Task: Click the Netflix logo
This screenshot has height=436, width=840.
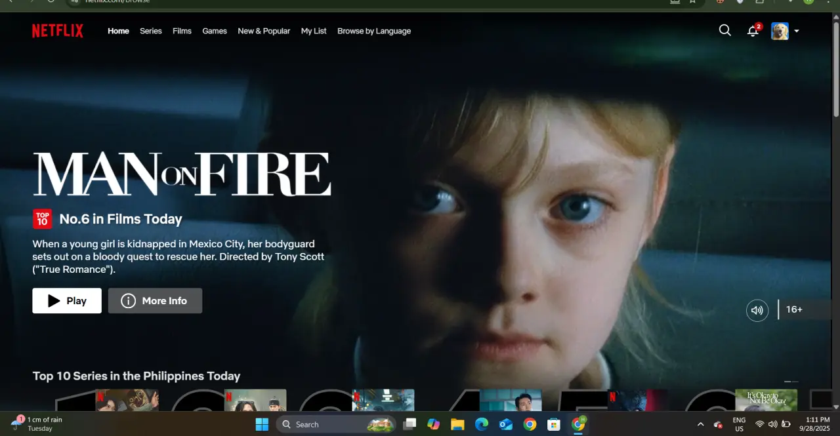Action: [58, 31]
